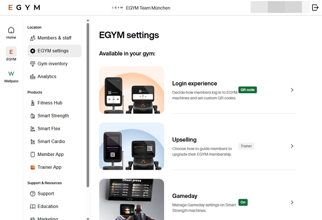
Task: Click the Home house icon
Action: tap(11, 30)
